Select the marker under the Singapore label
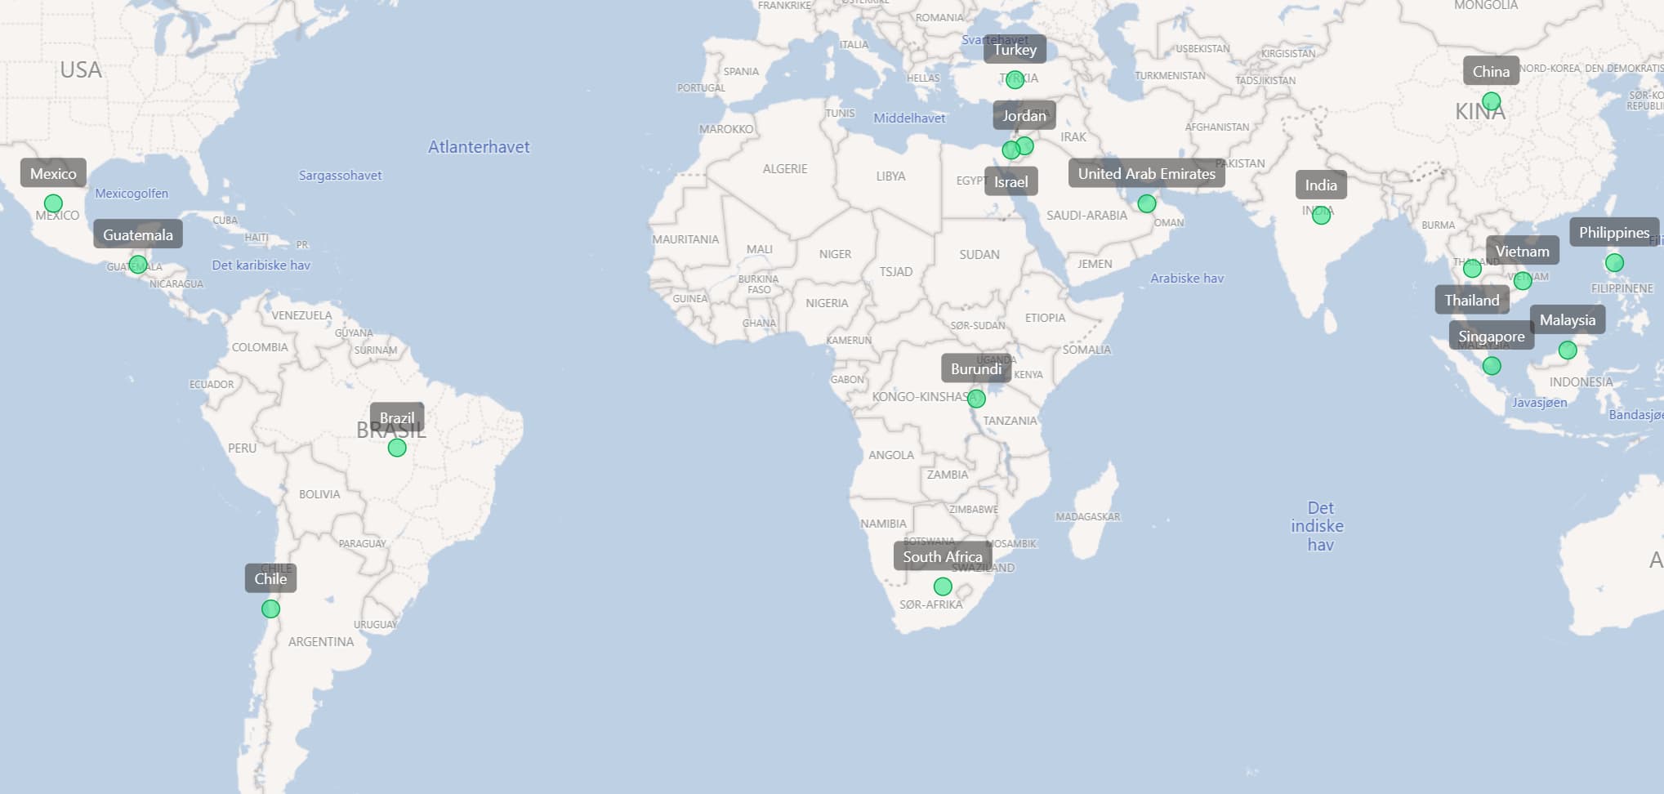1664x794 pixels. (x=1492, y=366)
